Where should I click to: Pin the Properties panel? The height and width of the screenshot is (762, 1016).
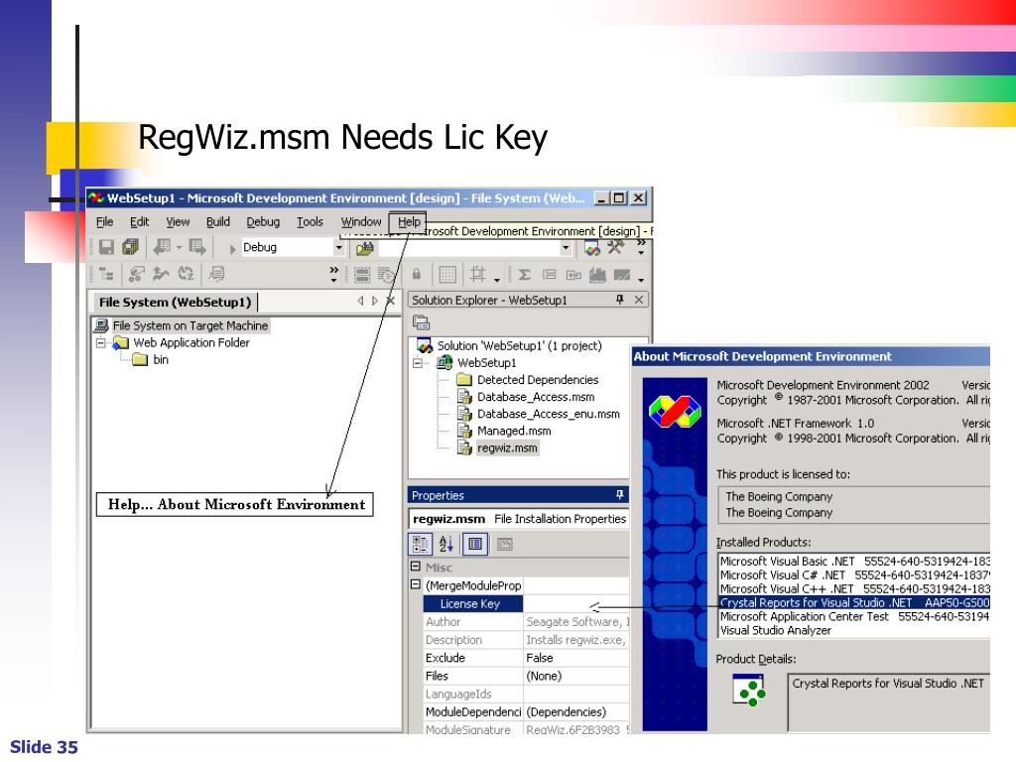(619, 495)
